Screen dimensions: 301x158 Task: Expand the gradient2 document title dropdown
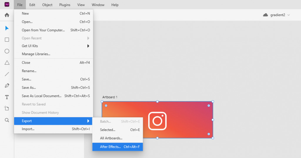[289, 15]
